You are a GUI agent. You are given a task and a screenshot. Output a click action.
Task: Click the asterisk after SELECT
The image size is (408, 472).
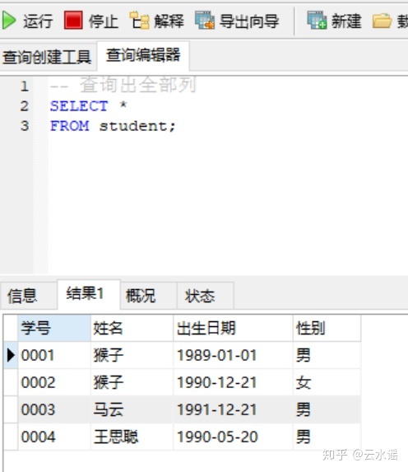tap(123, 105)
